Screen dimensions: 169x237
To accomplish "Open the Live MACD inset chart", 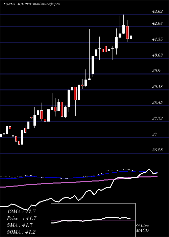I will point(93,220).
